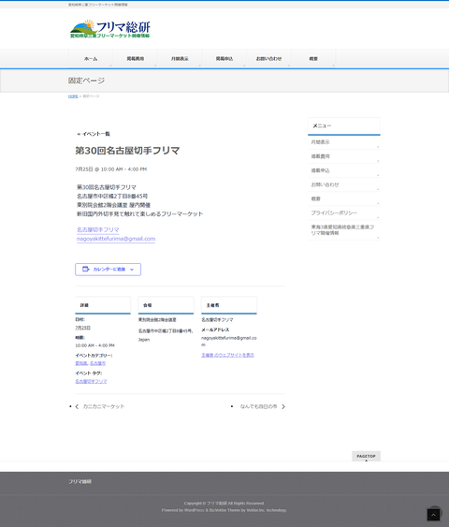Screen dimensions: 449x527
Task: Open 月間表示 in the top navigation bar
Action: tap(180, 58)
